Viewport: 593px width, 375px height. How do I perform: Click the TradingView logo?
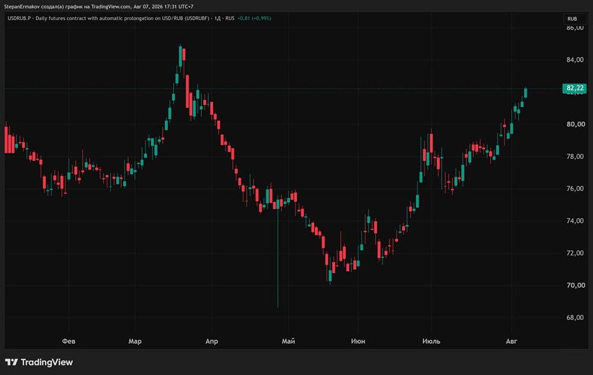click(39, 362)
